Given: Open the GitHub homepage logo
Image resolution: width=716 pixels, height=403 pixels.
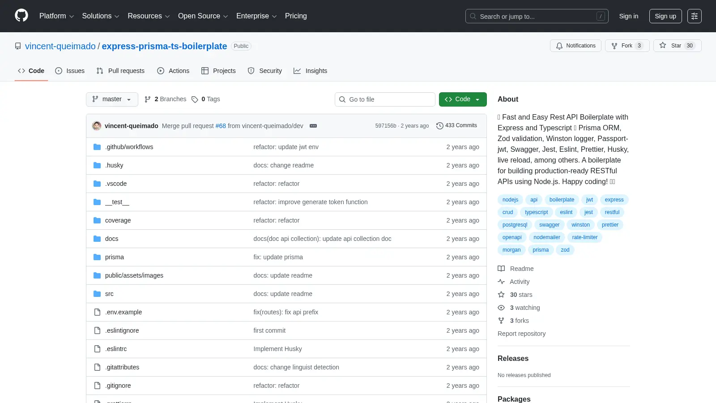Looking at the screenshot, I should (21, 16).
